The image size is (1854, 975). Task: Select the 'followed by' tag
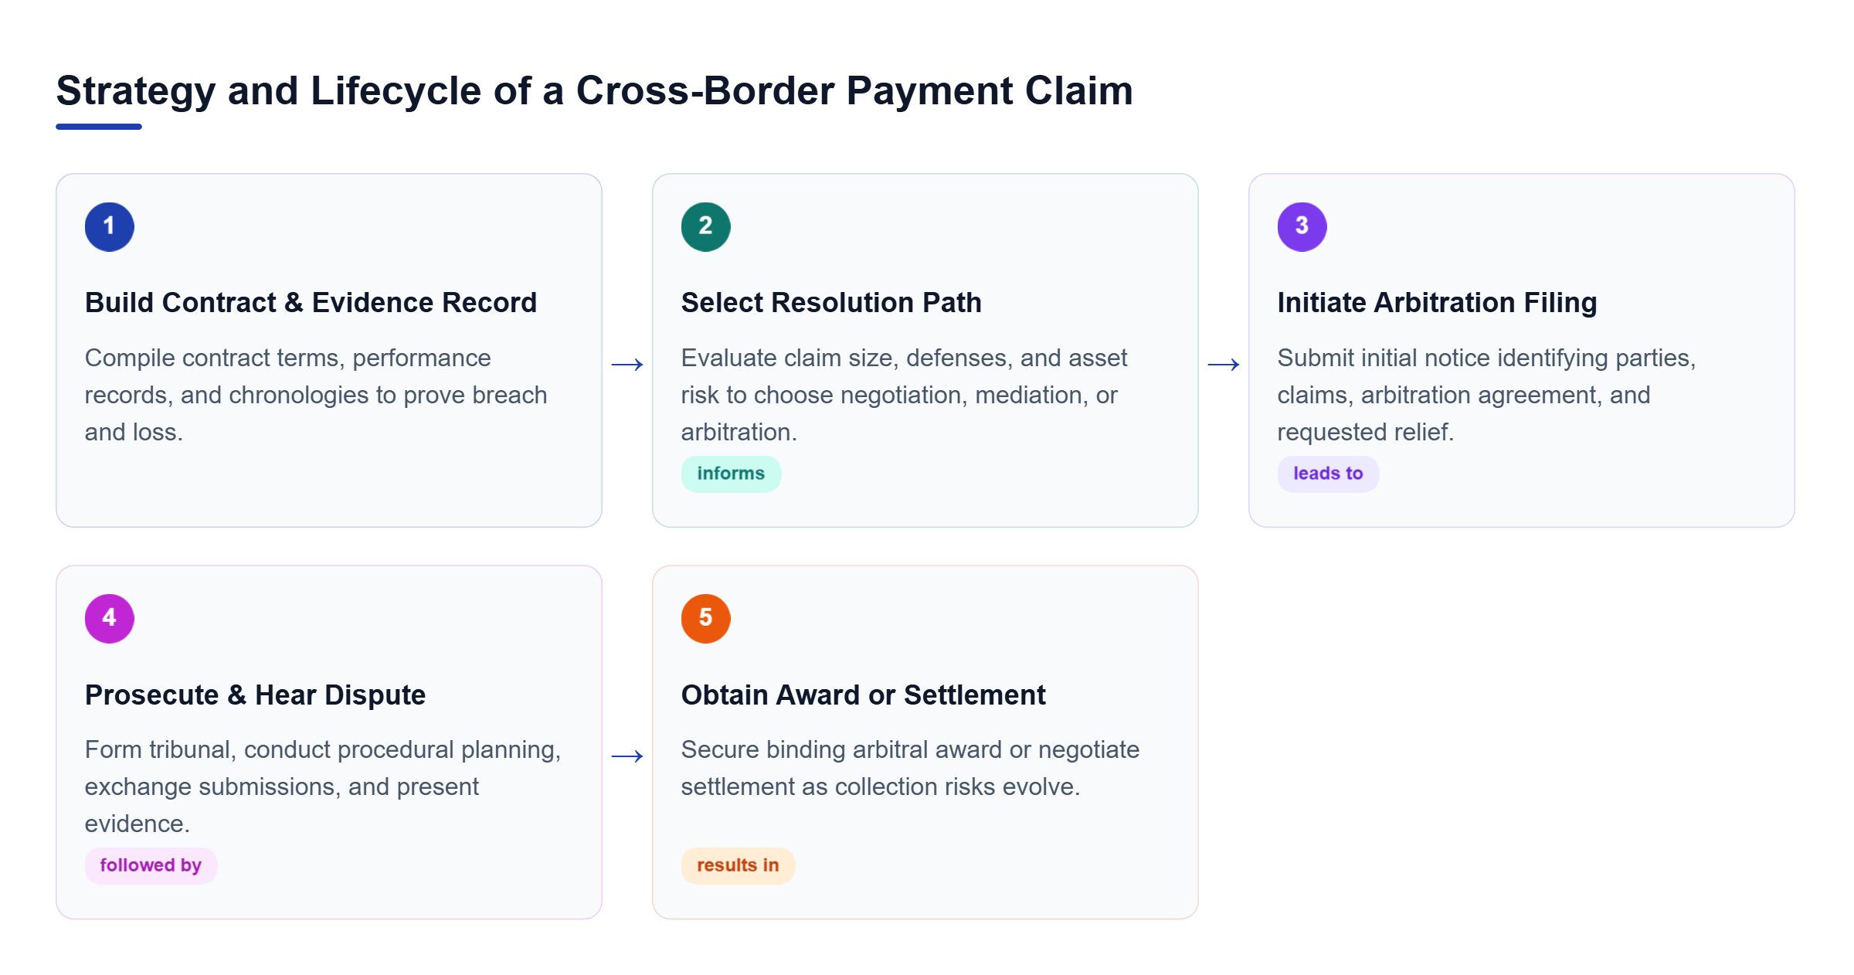click(x=151, y=865)
